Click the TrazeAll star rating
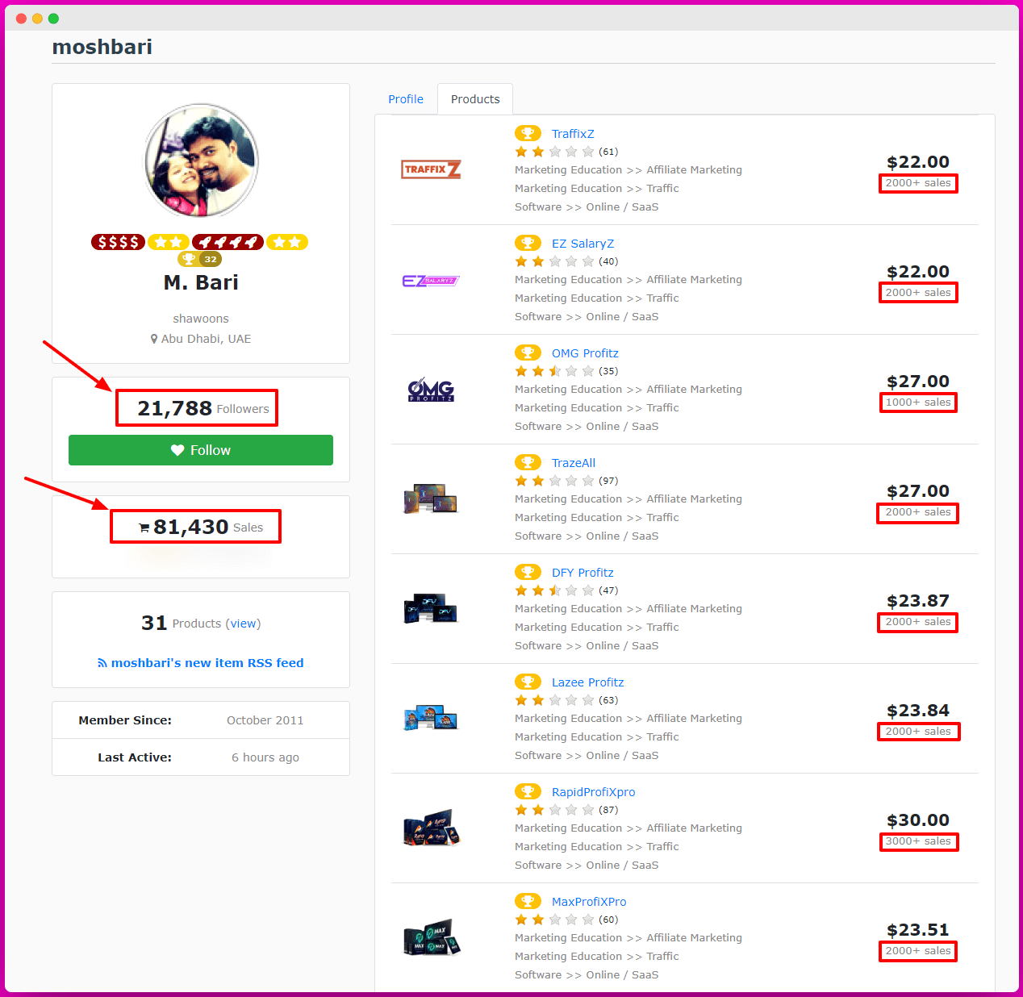The height and width of the screenshot is (997, 1023). point(554,481)
